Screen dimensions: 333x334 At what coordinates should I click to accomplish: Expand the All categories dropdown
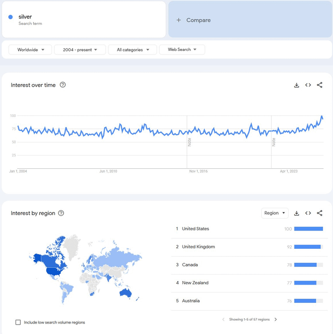(132, 50)
